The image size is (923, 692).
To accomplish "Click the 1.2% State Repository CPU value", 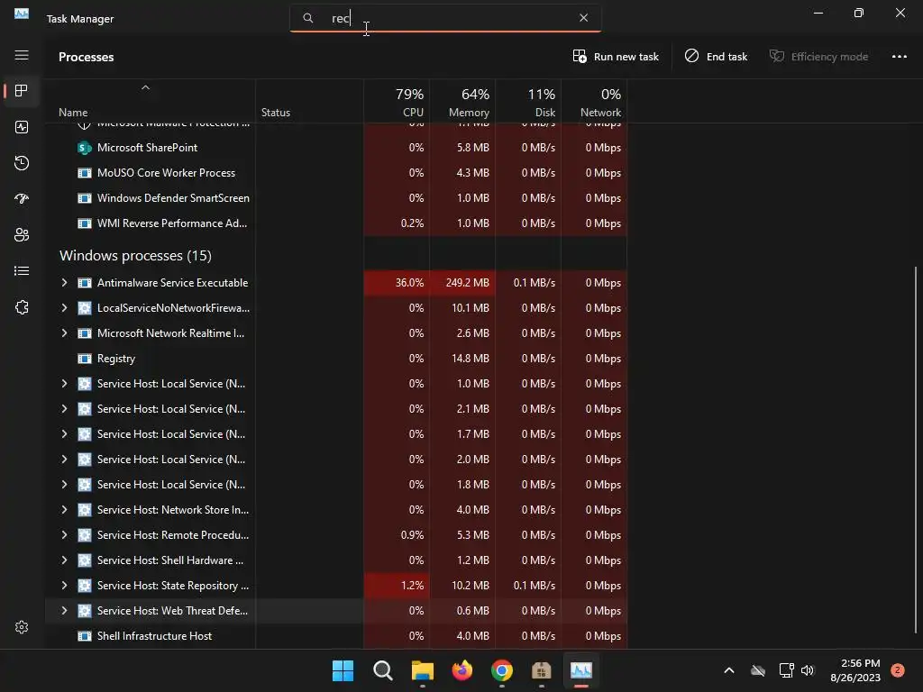I will [412, 586].
